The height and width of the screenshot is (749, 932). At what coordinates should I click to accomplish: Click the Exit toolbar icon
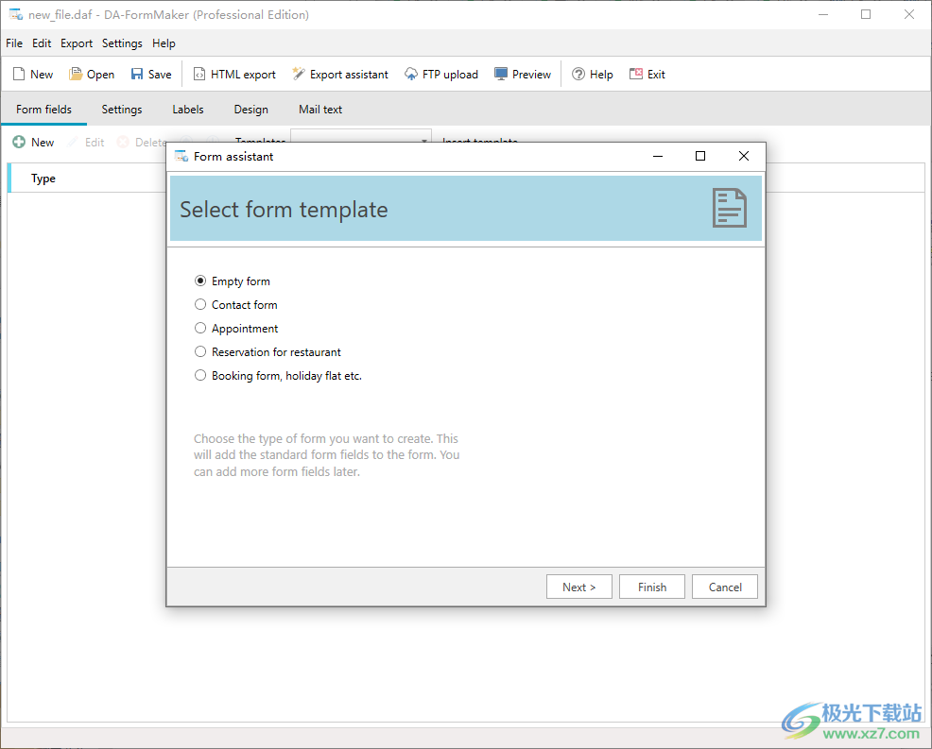pyautogui.click(x=636, y=75)
